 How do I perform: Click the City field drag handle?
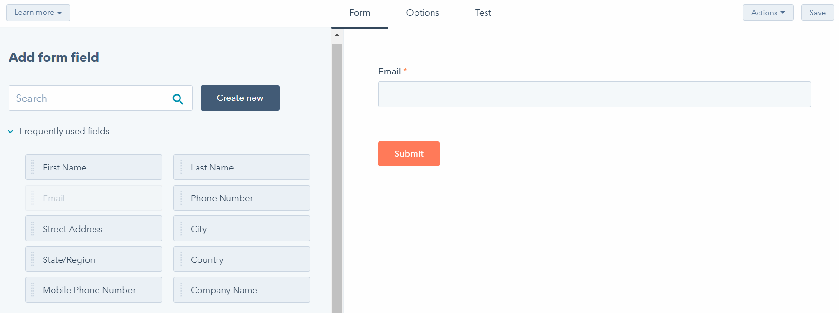click(181, 229)
